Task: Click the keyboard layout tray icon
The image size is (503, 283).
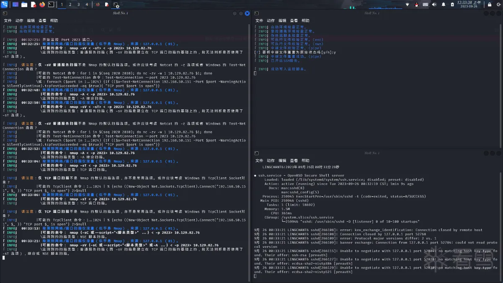Action: click(425, 5)
